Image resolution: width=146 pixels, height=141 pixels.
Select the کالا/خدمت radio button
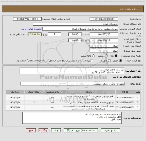click(93, 56)
